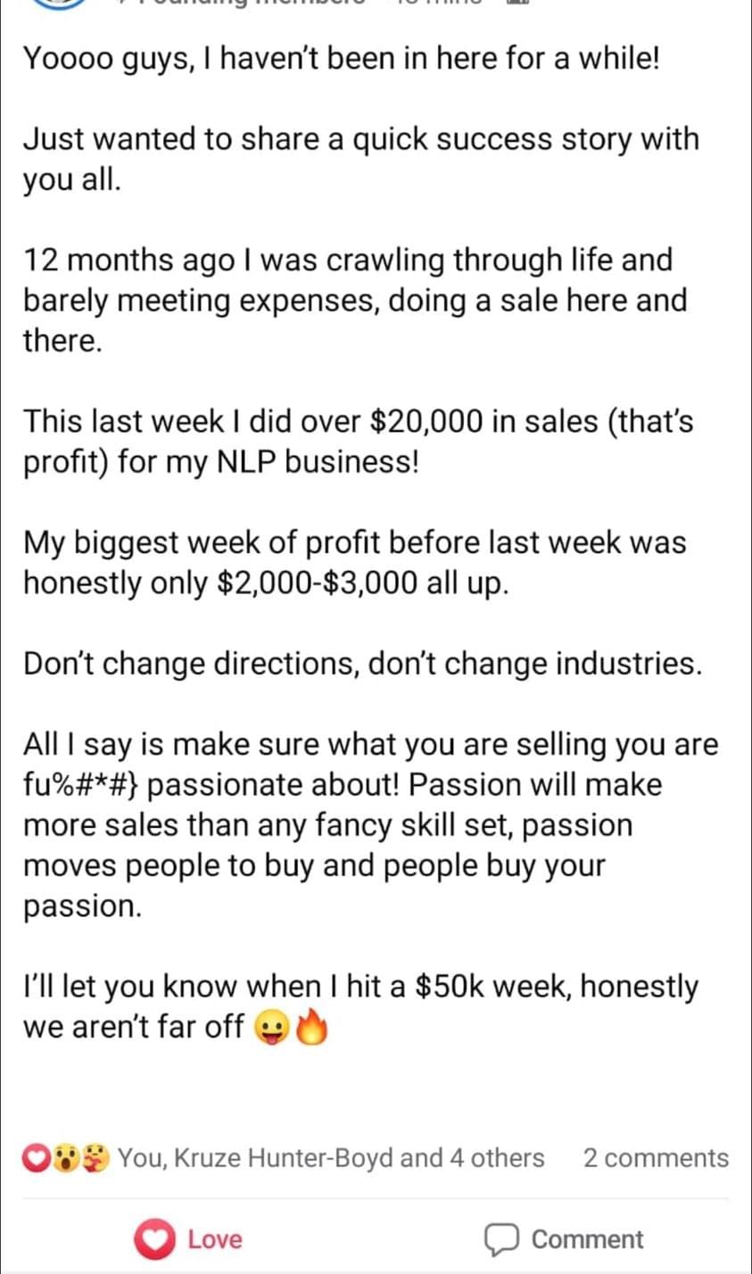Screen dimensions: 752x1274
Task: Open the "2 comments" link
Action: (x=655, y=1158)
